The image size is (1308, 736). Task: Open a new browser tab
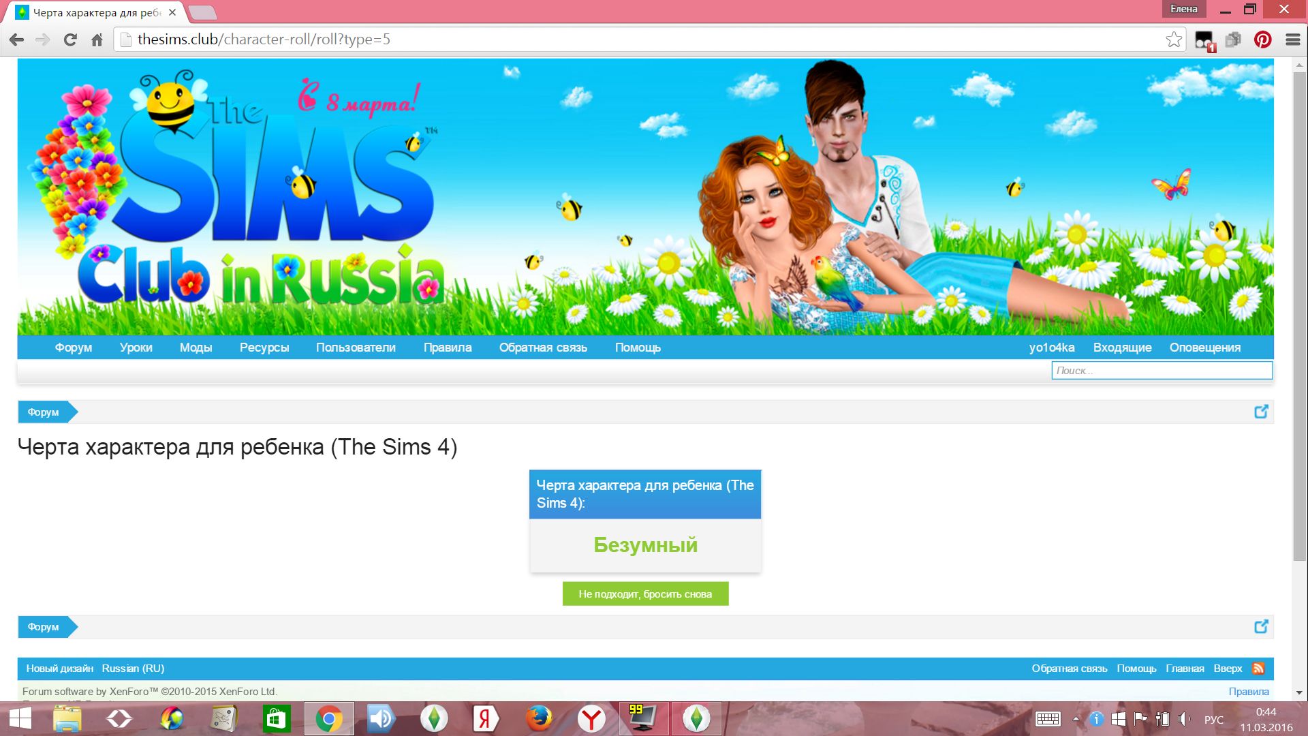(x=202, y=13)
